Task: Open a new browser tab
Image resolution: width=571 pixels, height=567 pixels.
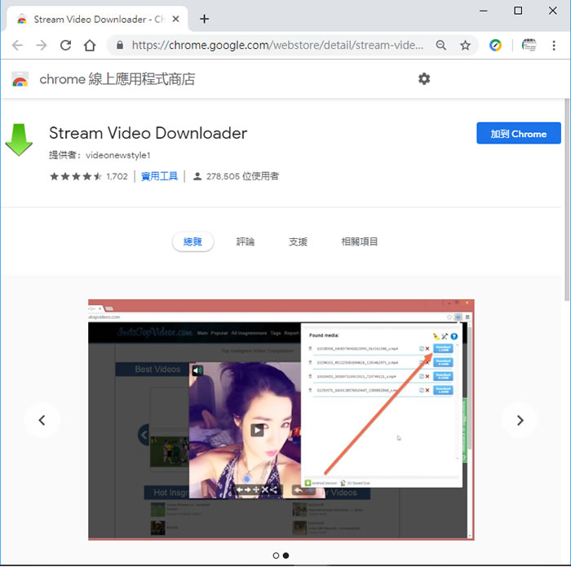Action: pyautogui.click(x=204, y=19)
